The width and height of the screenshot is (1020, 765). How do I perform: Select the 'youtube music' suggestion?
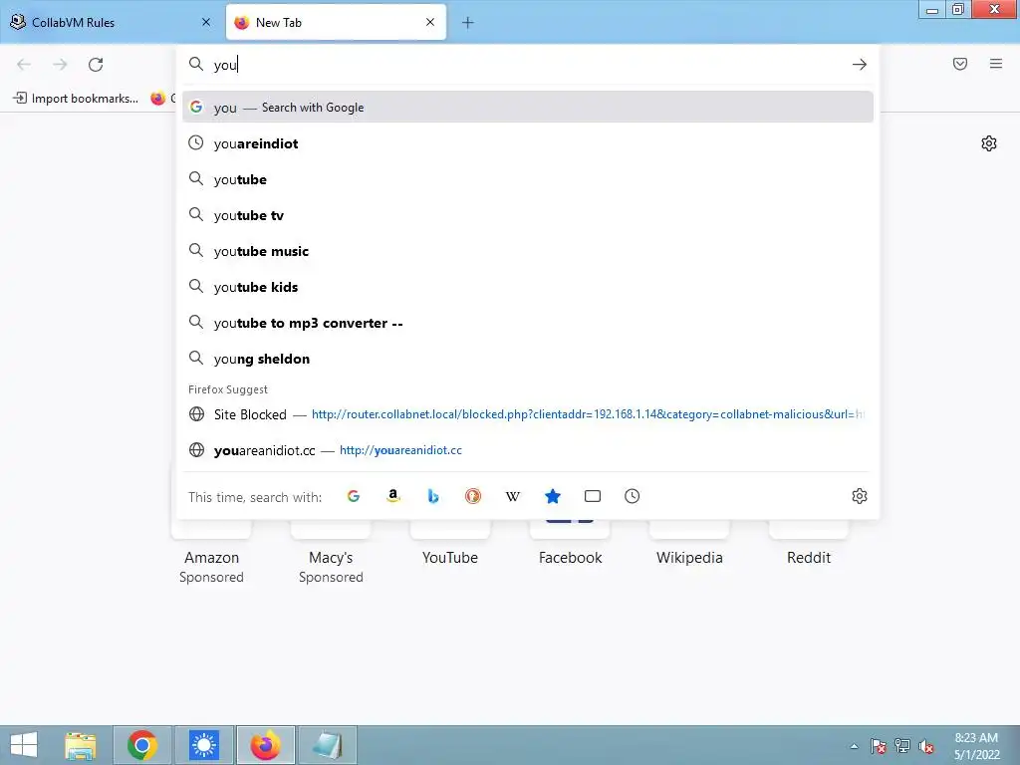tap(528, 250)
